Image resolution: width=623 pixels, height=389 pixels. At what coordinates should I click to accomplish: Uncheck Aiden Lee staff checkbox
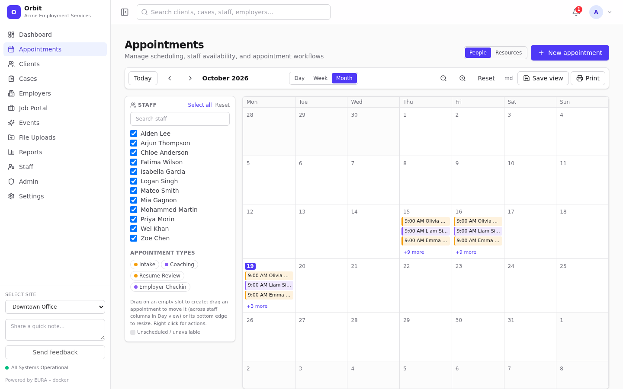134,134
